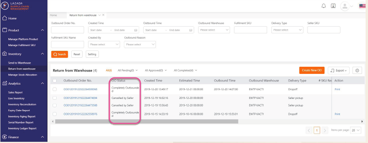Open the table settings gear icon

point(357,70)
